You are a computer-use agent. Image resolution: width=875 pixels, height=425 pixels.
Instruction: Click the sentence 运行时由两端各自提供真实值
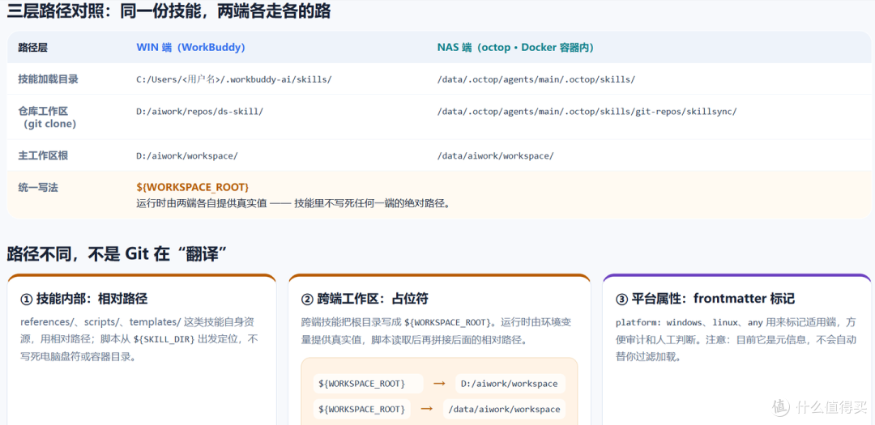(293, 203)
